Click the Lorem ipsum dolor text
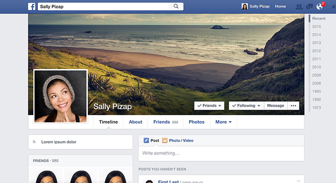The height and width of the screenshot is (183, 336). pyautogui.click(x=59, y=142)
